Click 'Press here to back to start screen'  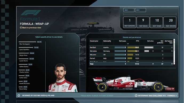pos(97,96)
